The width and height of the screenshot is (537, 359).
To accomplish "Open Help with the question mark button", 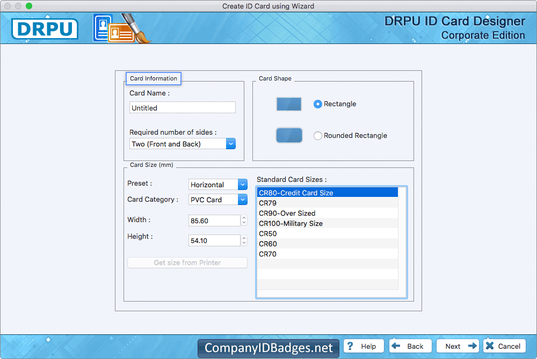I will [364, 346].
